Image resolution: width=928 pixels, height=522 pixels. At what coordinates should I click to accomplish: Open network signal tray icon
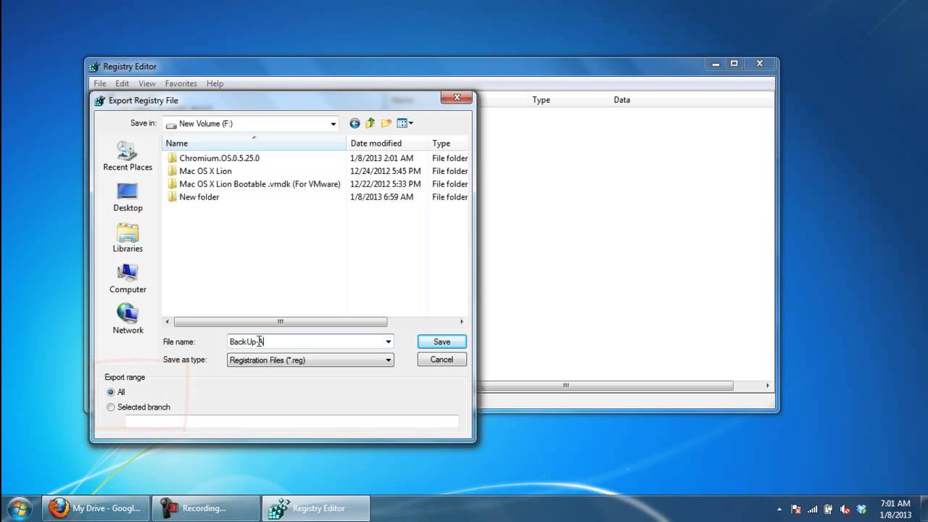[813, 509]
